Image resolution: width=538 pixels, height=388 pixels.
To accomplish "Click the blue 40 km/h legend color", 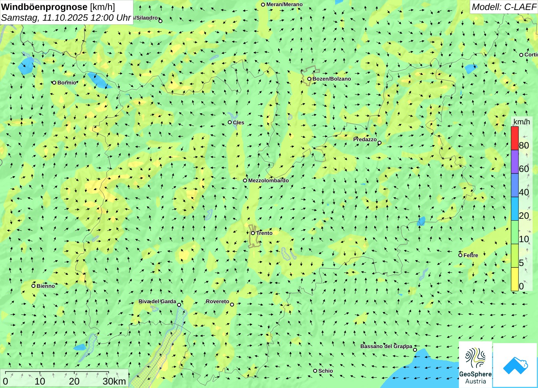I will [x=515, y=185].
